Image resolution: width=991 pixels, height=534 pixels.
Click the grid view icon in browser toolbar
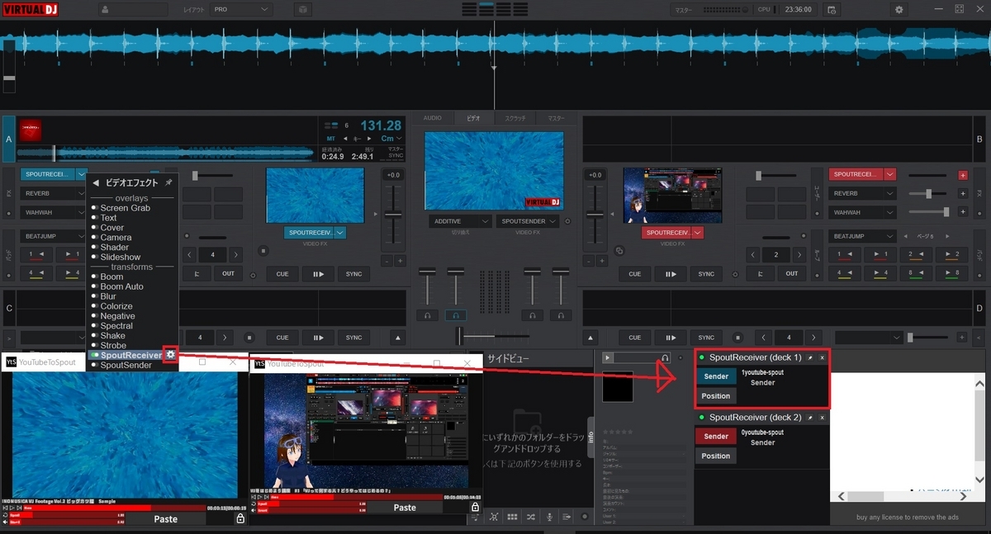pos(512,517)
